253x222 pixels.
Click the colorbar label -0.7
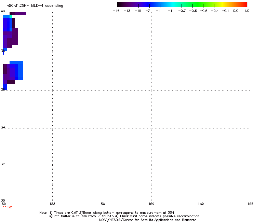pyautogui.click(x=182, y=11)
